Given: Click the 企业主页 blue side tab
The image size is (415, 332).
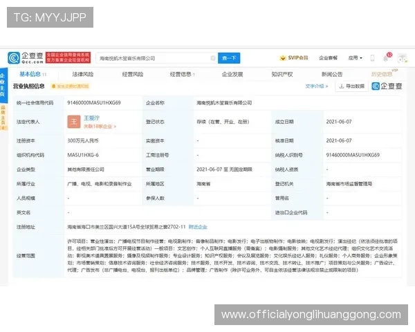Looking at the screenshot, I should click(3, 84).
